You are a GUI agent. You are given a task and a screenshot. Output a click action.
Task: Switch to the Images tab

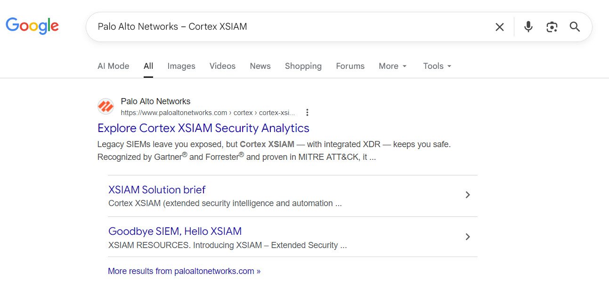pyautogui.click(x=181, y=66)
